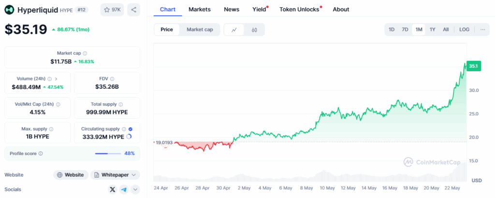495x198 pixels.
Task: Click the 333.92M HYPE circulating supply
Action: [x=103, y=137]
